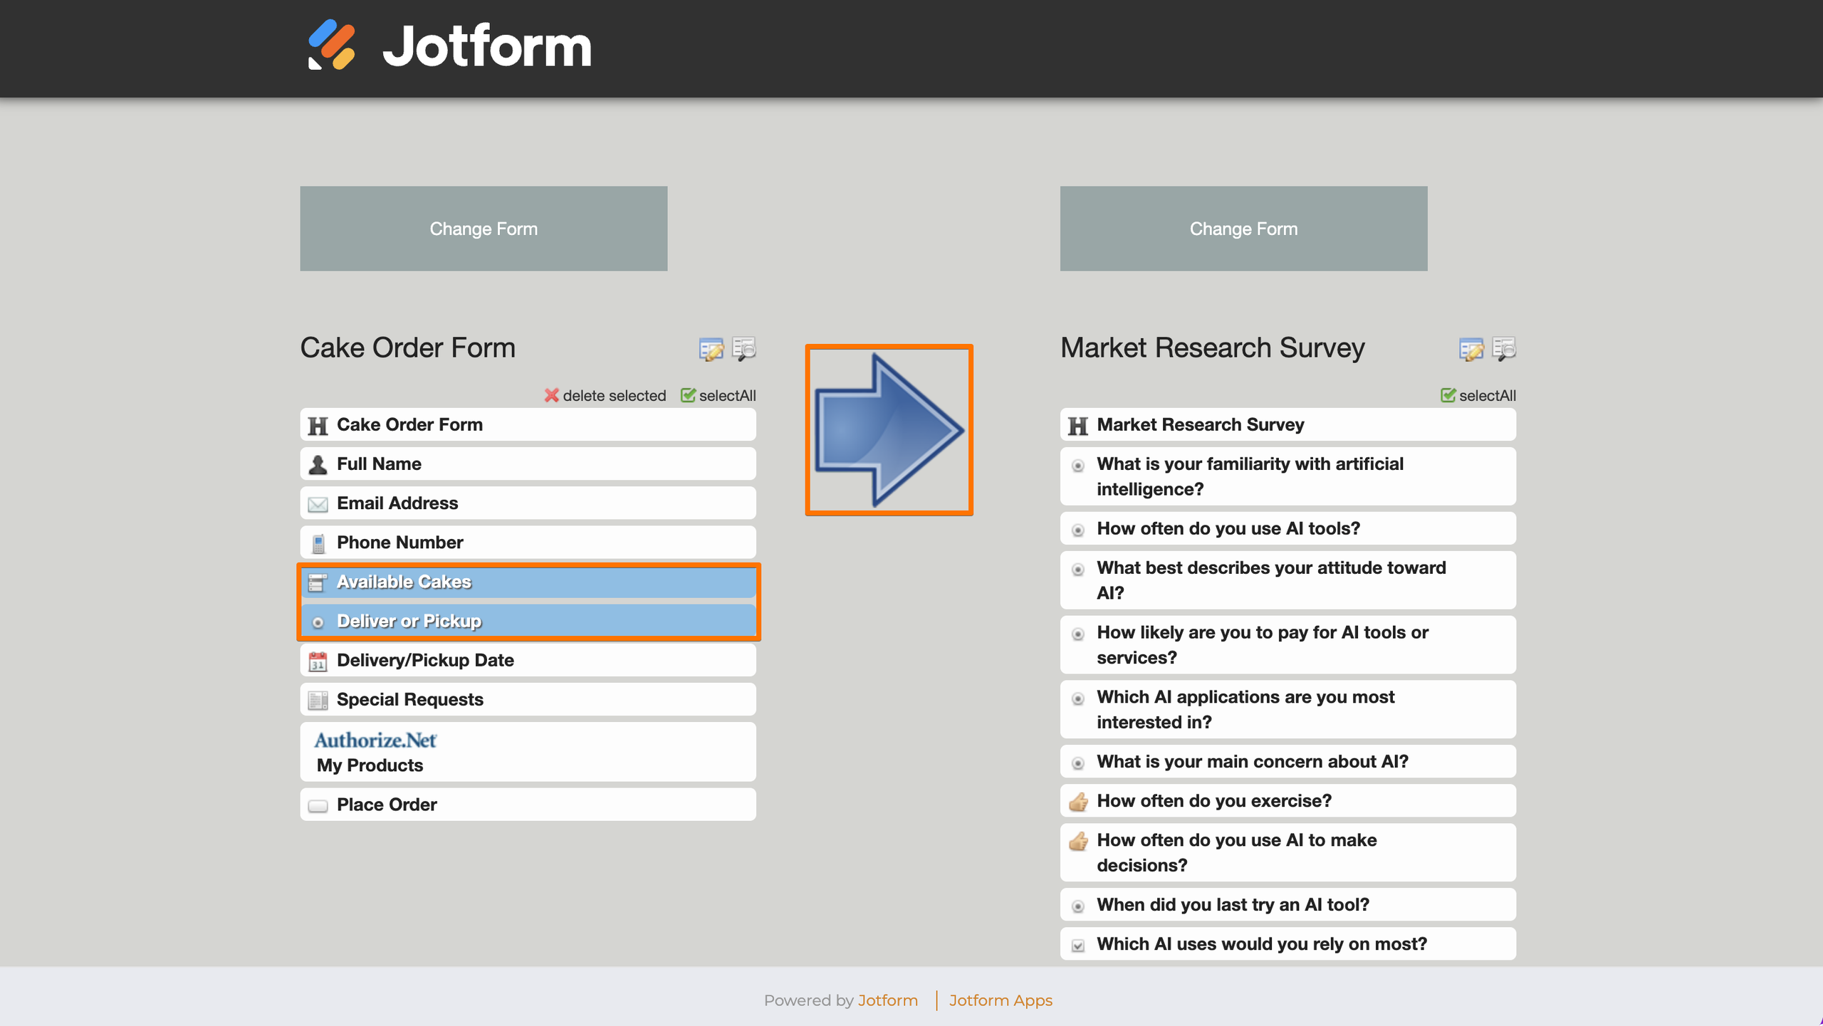Screen dimensions: 1823x1026
Task: Select the Delivery/Pickup Date field
Action: click(x=528, y=660)
